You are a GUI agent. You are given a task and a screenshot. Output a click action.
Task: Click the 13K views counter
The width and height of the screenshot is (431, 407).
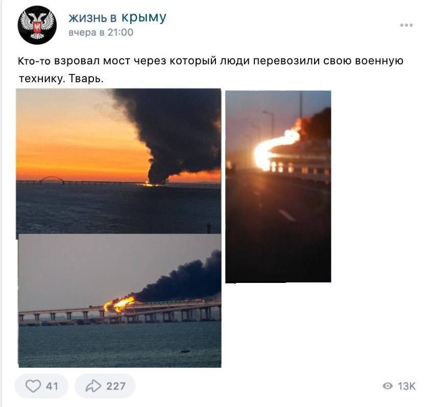pyautogui.click(x=407, y=386)
